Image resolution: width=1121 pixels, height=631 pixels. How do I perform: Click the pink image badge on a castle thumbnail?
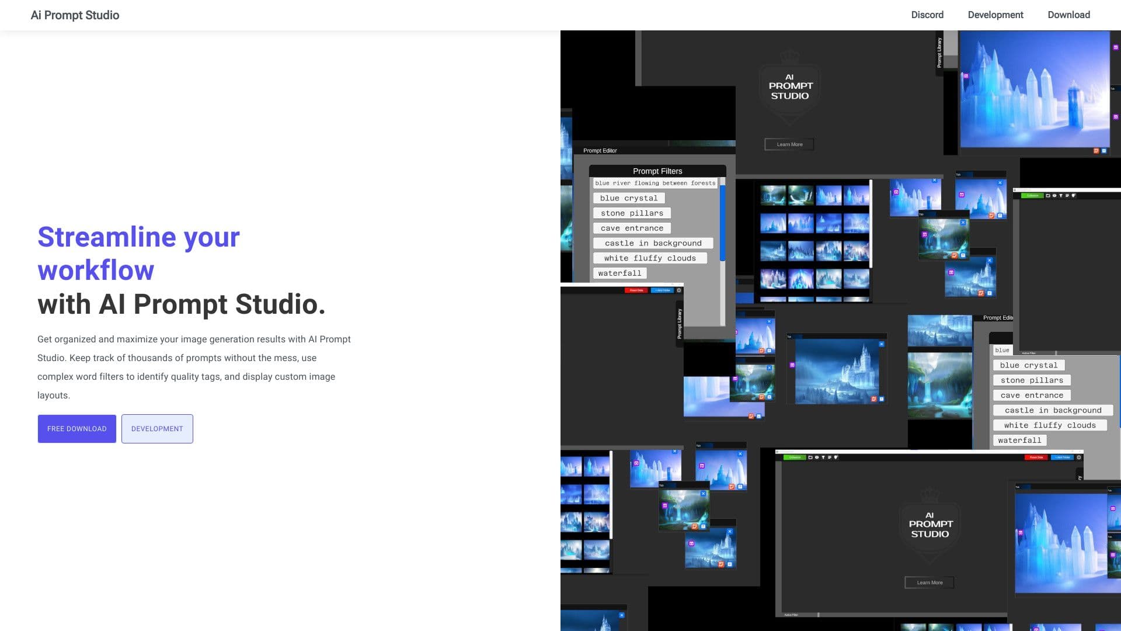pos(792,365)
